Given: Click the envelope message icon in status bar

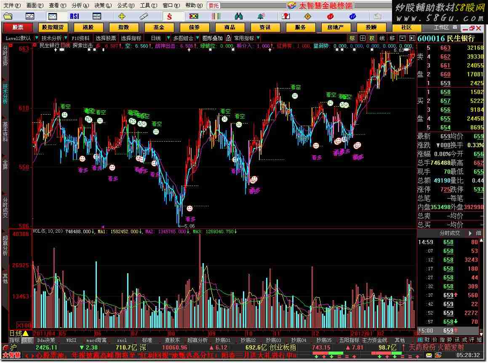Looking at the screenshot, I should 429,355.
